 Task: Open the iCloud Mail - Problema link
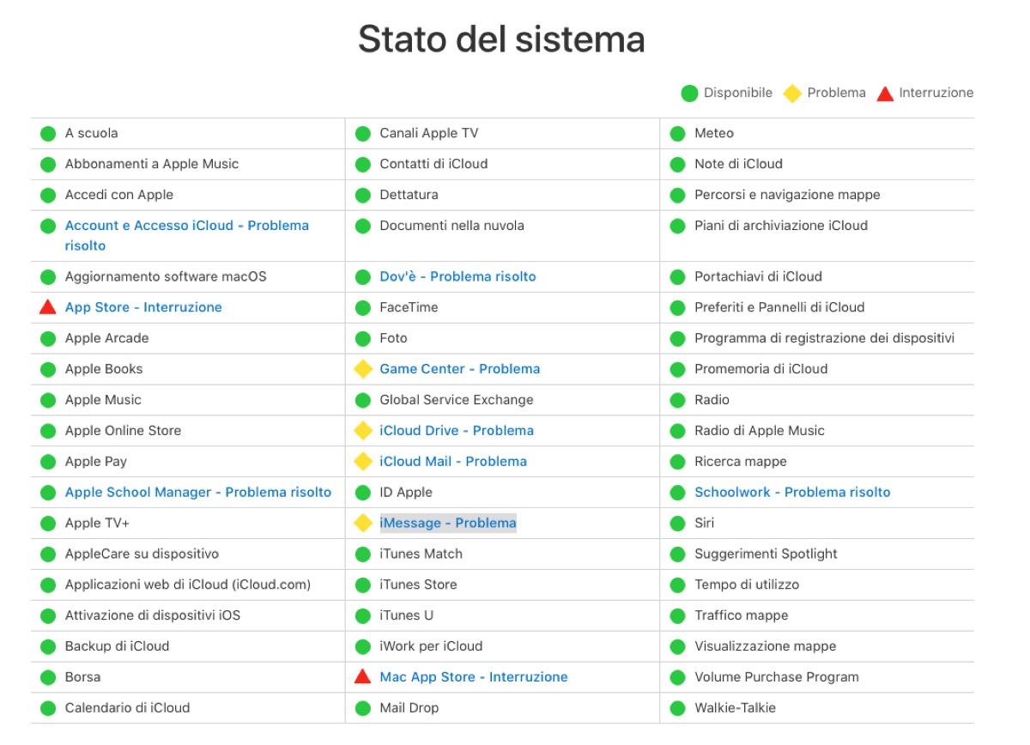click(x=452, y=461)
